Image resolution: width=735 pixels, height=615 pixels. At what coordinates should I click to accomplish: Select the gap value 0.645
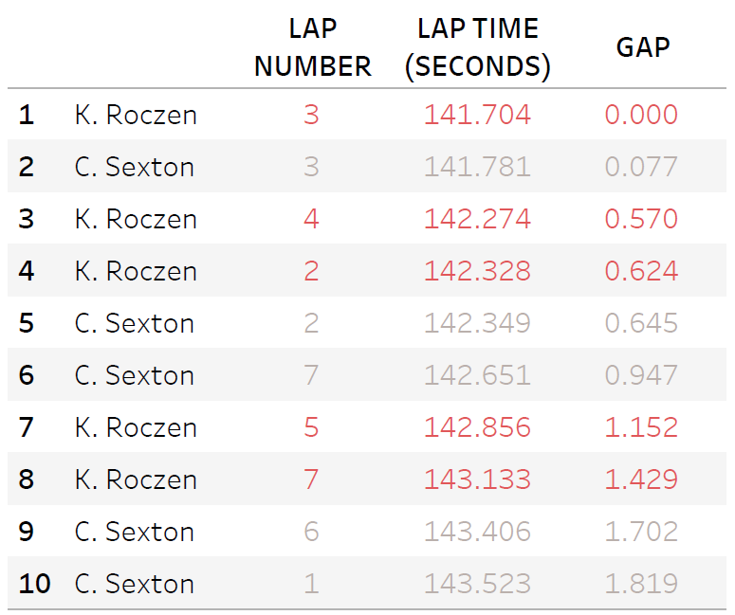(642, 324)
